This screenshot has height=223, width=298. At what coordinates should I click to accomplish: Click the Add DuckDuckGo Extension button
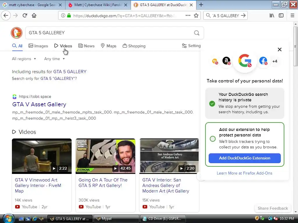click(244, 158)
